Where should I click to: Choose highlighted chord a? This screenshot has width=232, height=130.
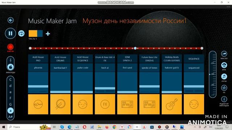tap(11, 110)
